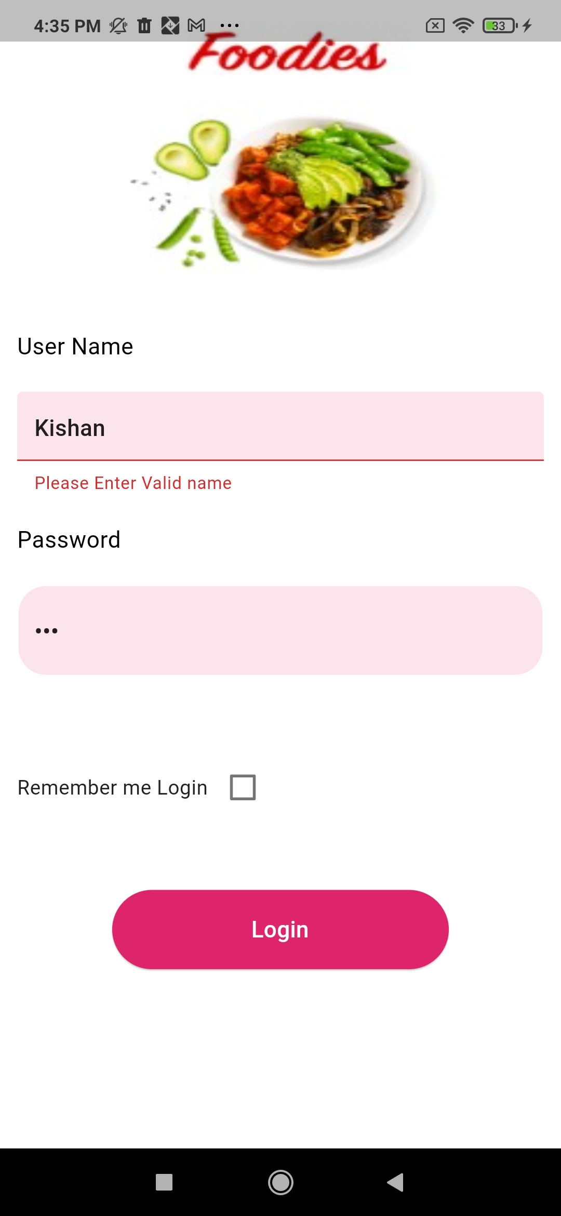Screen dimensions: 561x1216
Task: Select the Please Enter Valid name error text
Action: click(x=132, y=483)
